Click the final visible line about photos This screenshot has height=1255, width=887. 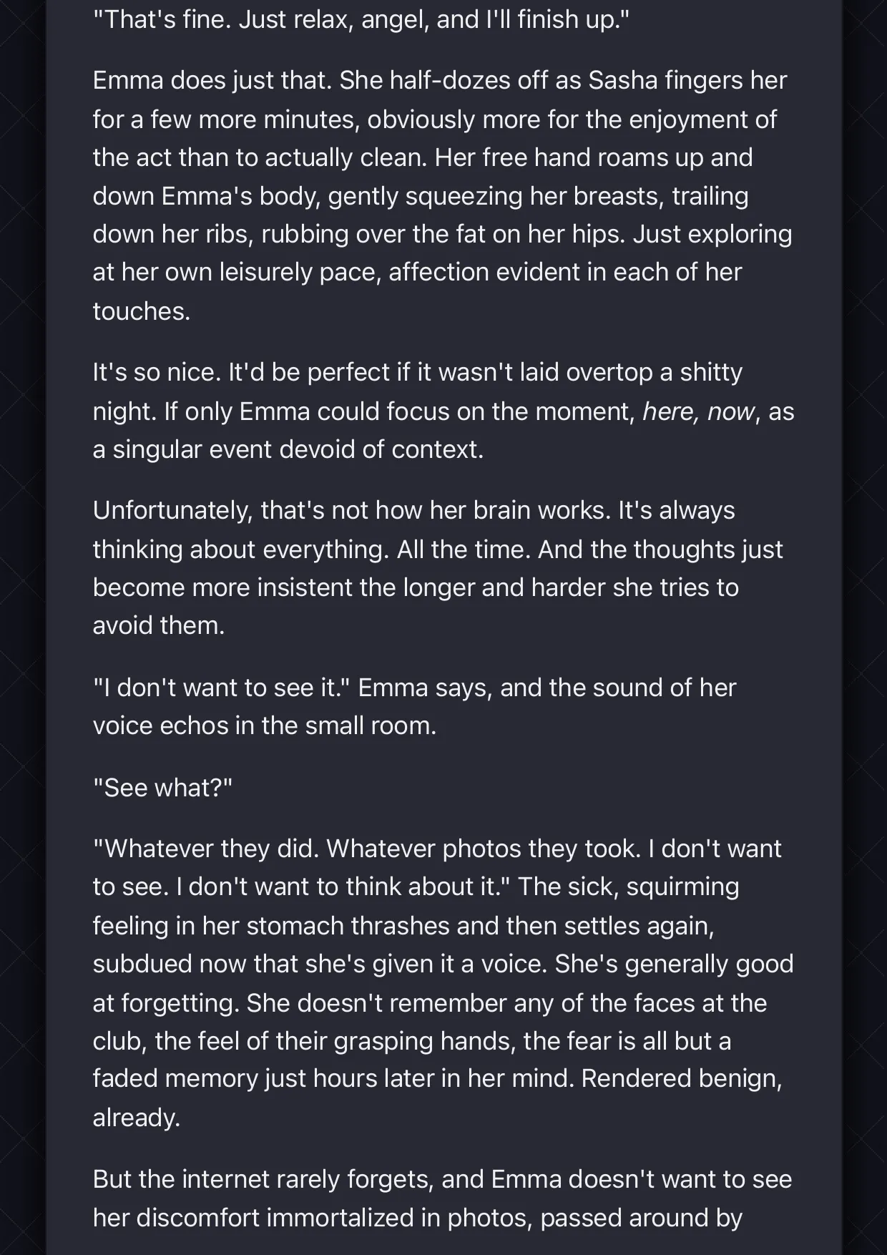pyautogui.click(x=418, y=1218)
